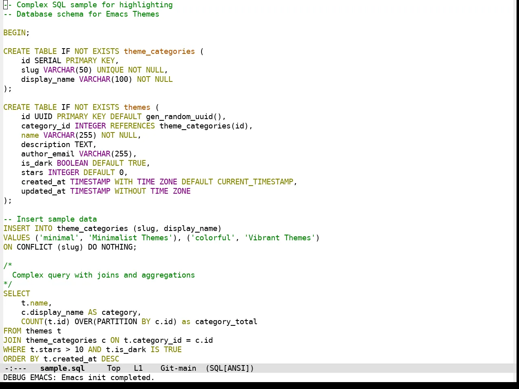This screenshot has height=389, width=519.
Task: Click the author_email column name
Action: coord(48,154)
